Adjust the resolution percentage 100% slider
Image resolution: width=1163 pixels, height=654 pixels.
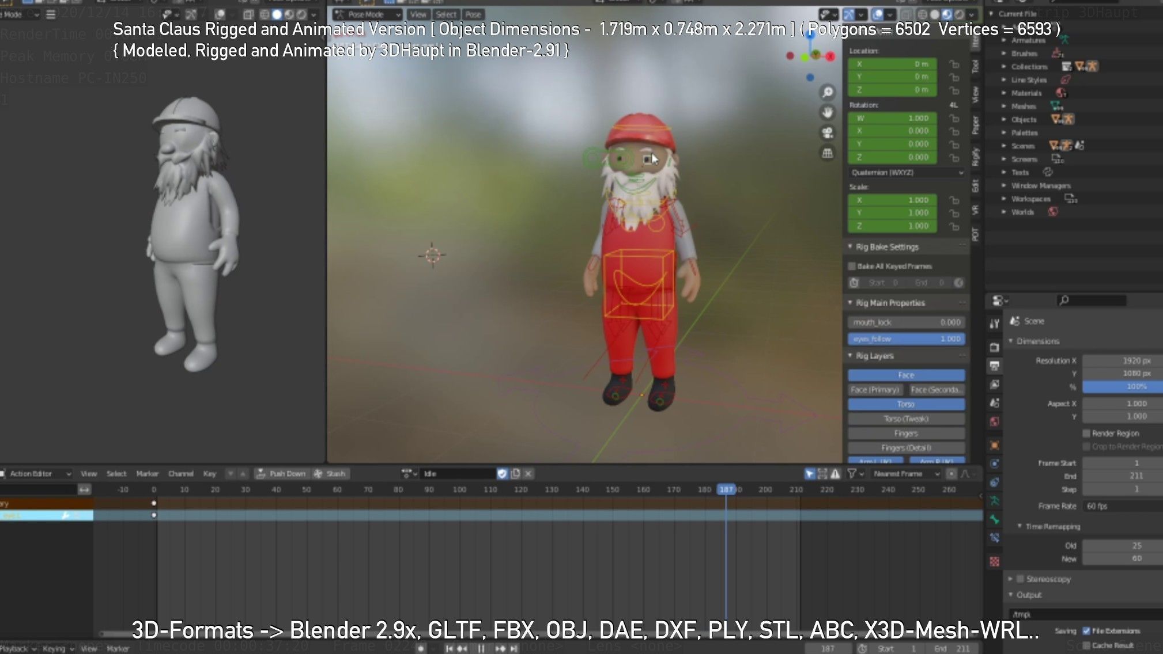coord(1123,386)
